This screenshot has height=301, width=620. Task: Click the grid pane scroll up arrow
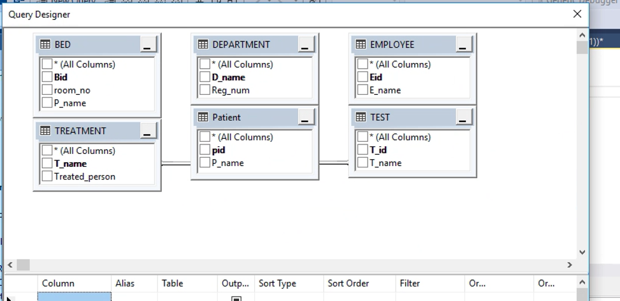582,282
